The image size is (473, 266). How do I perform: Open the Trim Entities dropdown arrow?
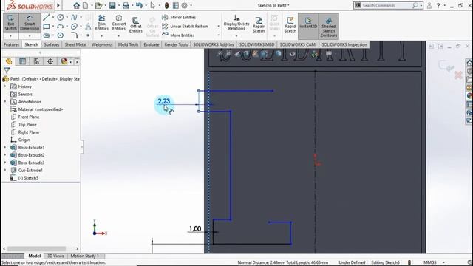(x=102, y=36)
